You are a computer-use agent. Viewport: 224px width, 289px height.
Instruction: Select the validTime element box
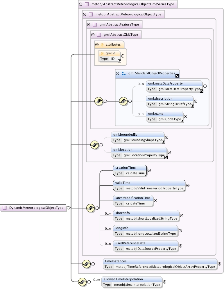pyautogui.click(x=149, y=185)
